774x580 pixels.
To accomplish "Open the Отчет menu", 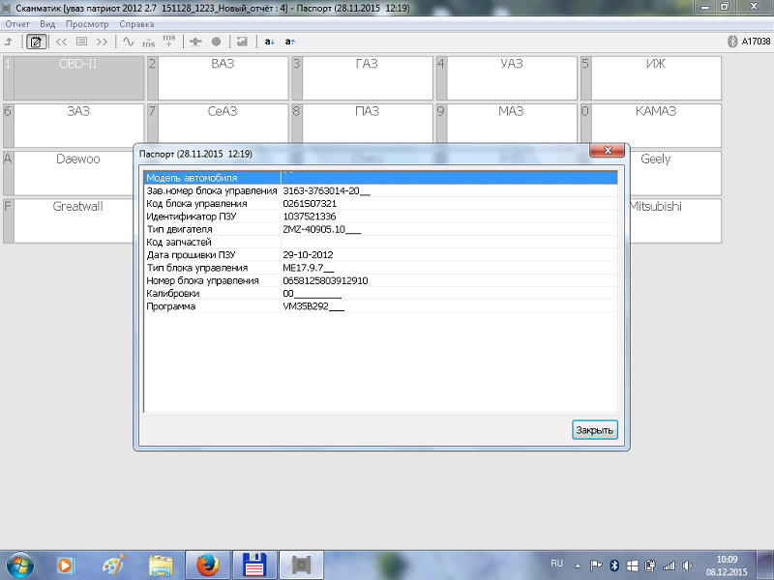I will point(17,23).
